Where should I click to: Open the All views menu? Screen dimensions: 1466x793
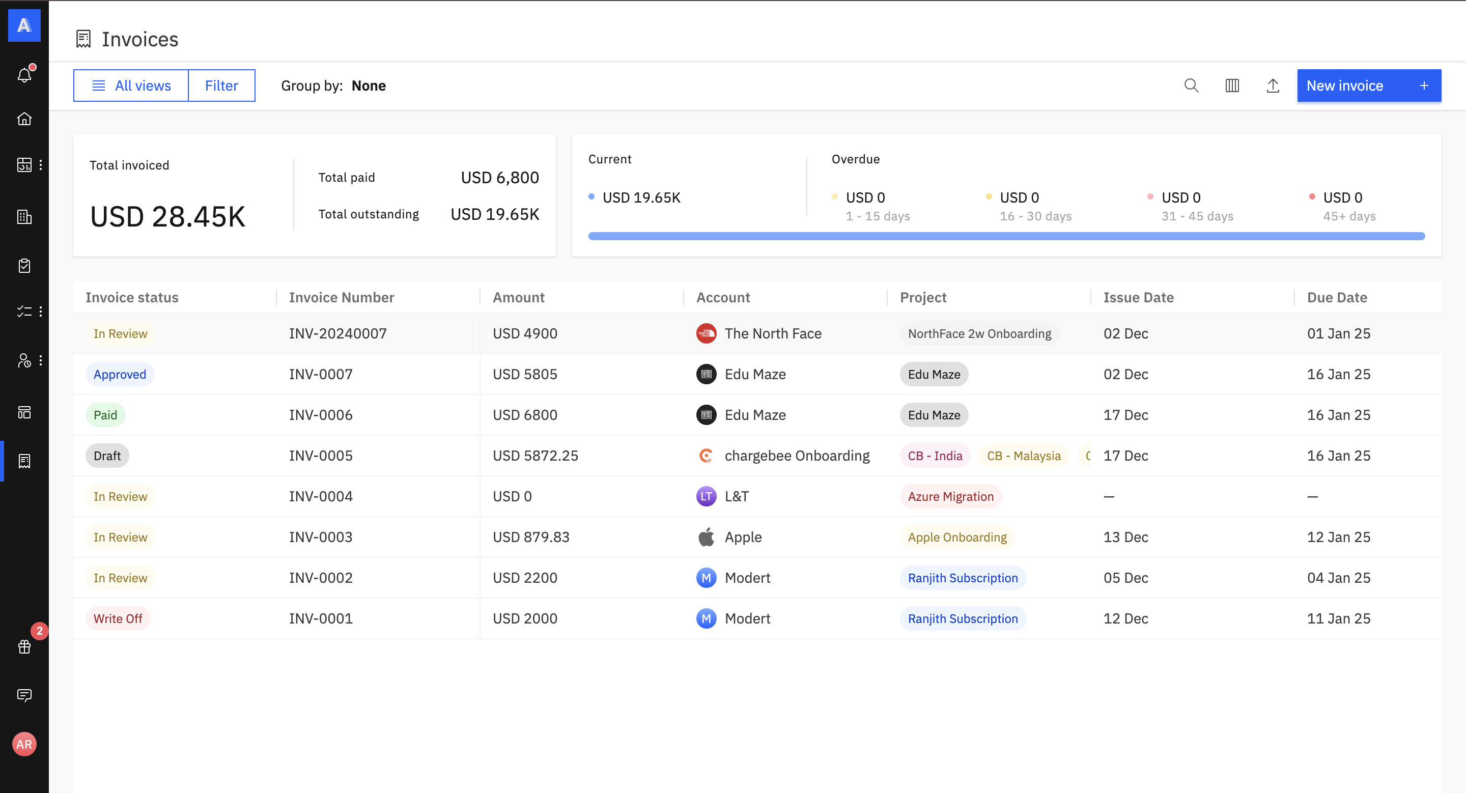pyautogui.click(x=131, y=86)
